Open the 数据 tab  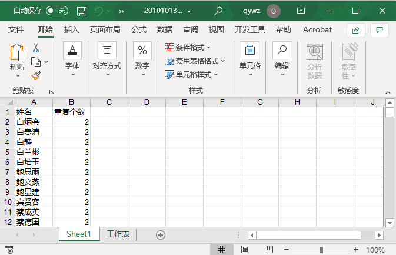[x=164, y=30]
